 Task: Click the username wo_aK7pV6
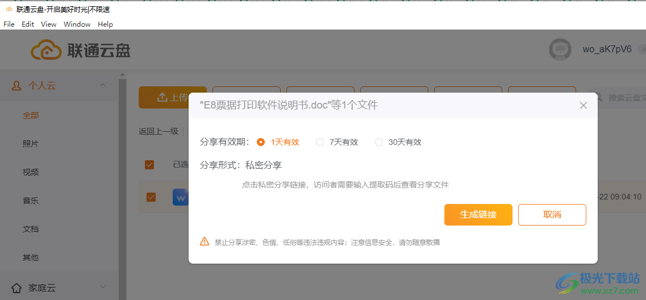607,49
